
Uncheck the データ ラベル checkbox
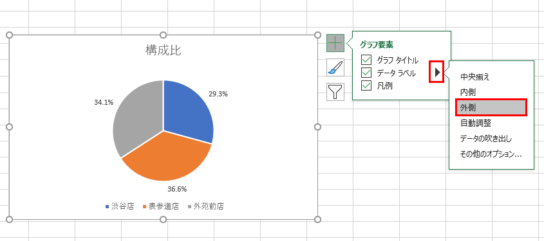pos(366,73)
